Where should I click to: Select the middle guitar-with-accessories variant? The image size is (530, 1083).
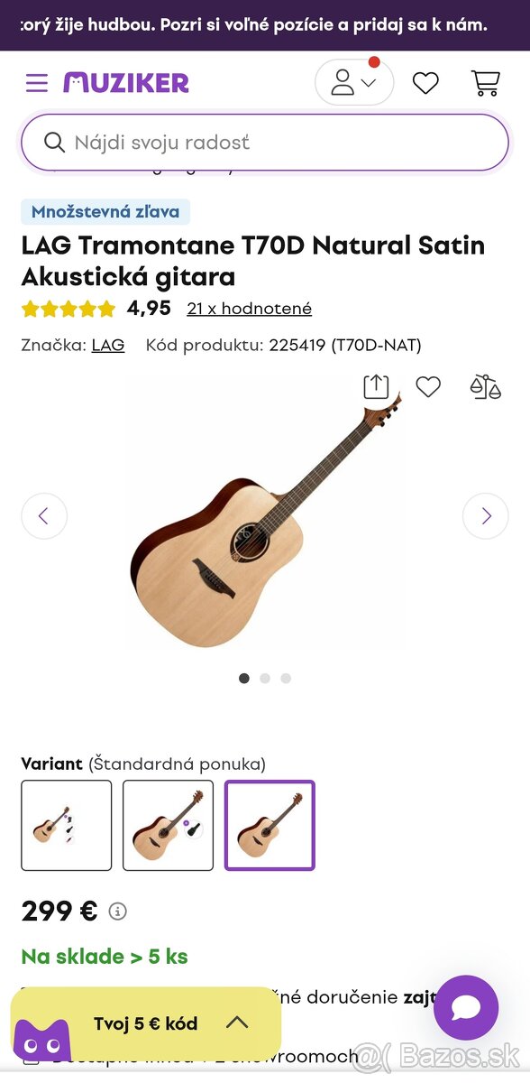168,825
